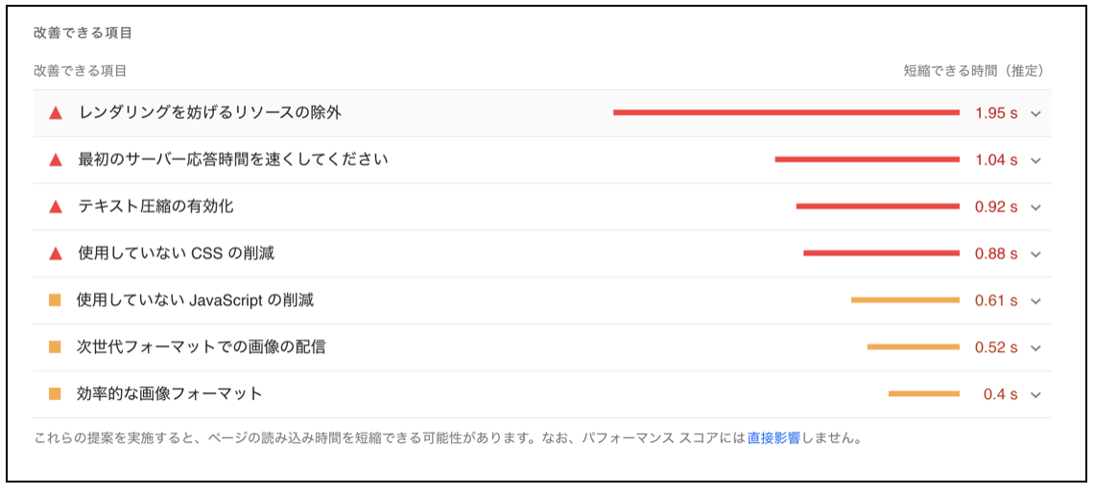Click the orange 0.61 s savings bar
Viewport: 1094px width, 495px height.
pyautogui.click(x=905, y=300)
